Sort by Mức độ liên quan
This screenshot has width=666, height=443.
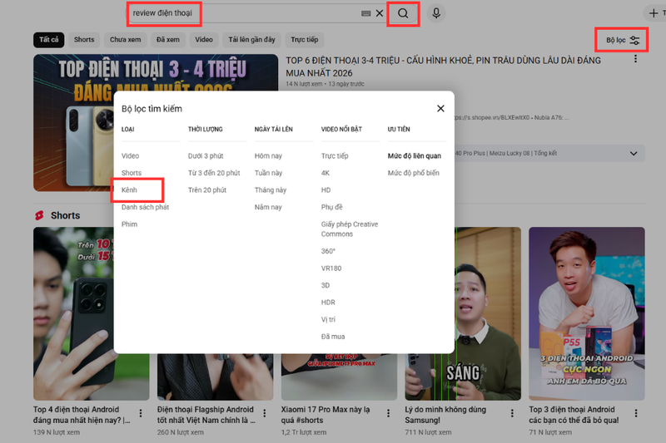[414, 156]
